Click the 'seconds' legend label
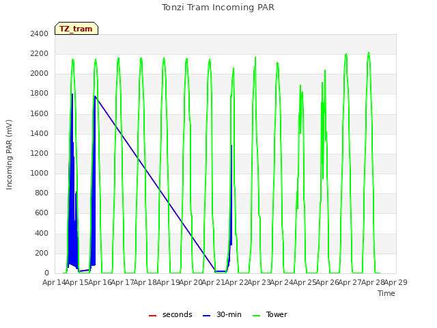The width and height of the screenshot is (437, 328). [x=178, y=314]
